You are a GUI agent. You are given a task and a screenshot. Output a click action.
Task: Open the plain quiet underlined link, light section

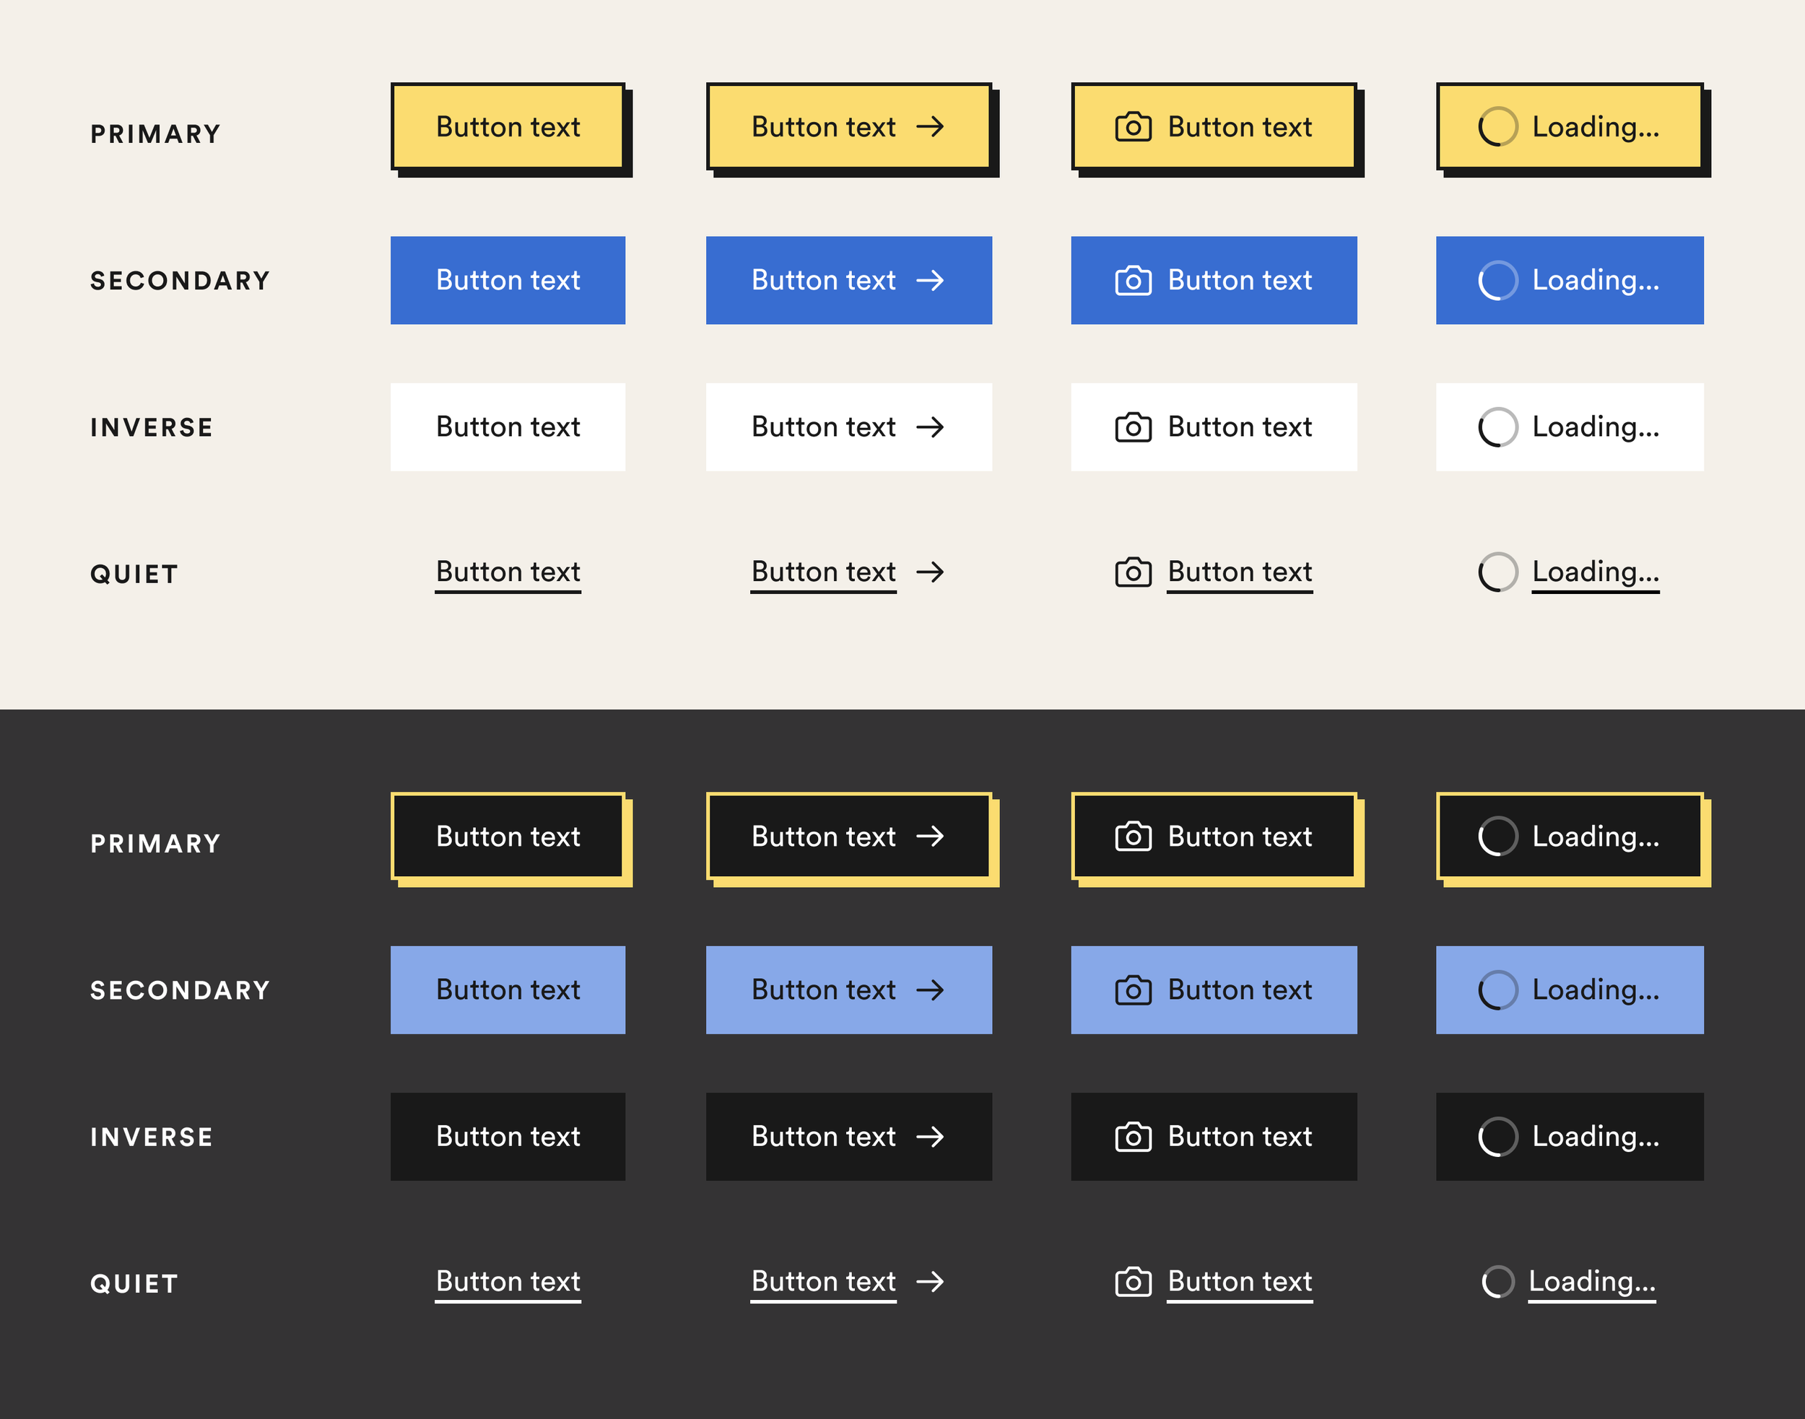click(508, 572)
